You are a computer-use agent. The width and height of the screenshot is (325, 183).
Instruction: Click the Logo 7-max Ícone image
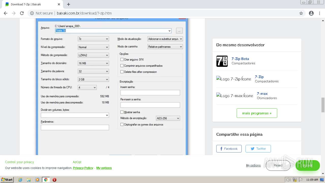click(235, 96)
